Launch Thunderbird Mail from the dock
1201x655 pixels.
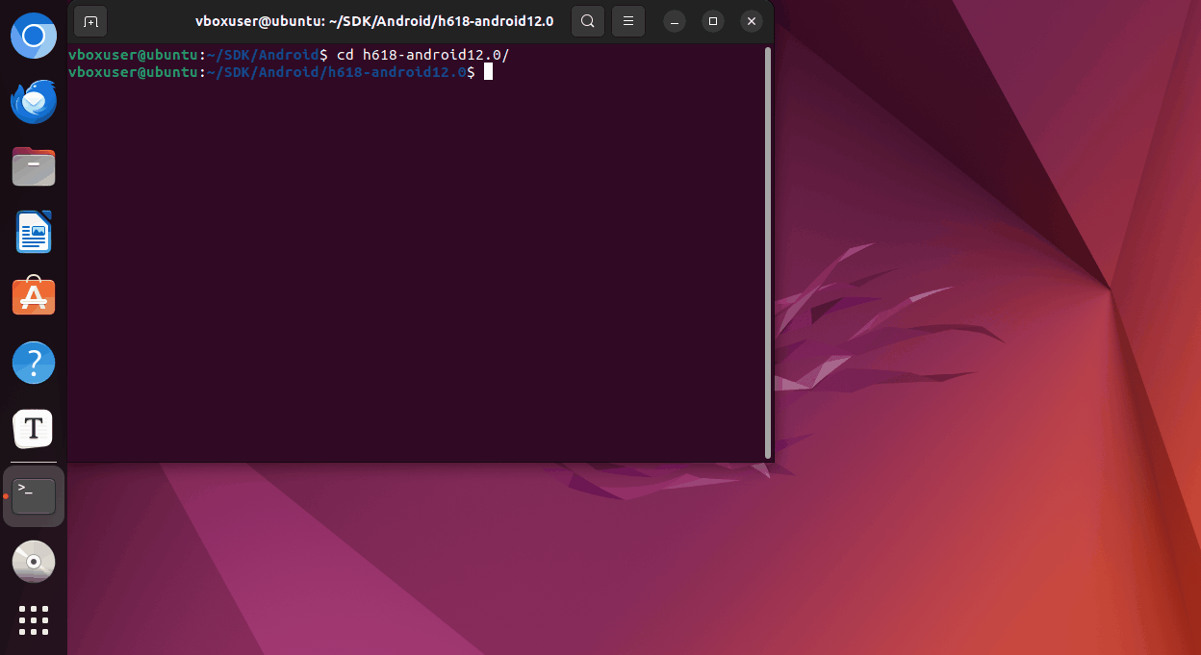click(34, 102)
